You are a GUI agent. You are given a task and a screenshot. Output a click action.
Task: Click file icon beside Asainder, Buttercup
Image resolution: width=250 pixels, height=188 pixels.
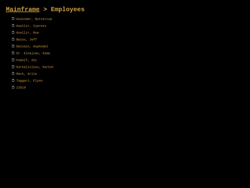(x=13, y=19)
